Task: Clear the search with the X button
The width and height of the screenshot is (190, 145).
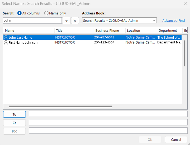Action: pos(75,21)
